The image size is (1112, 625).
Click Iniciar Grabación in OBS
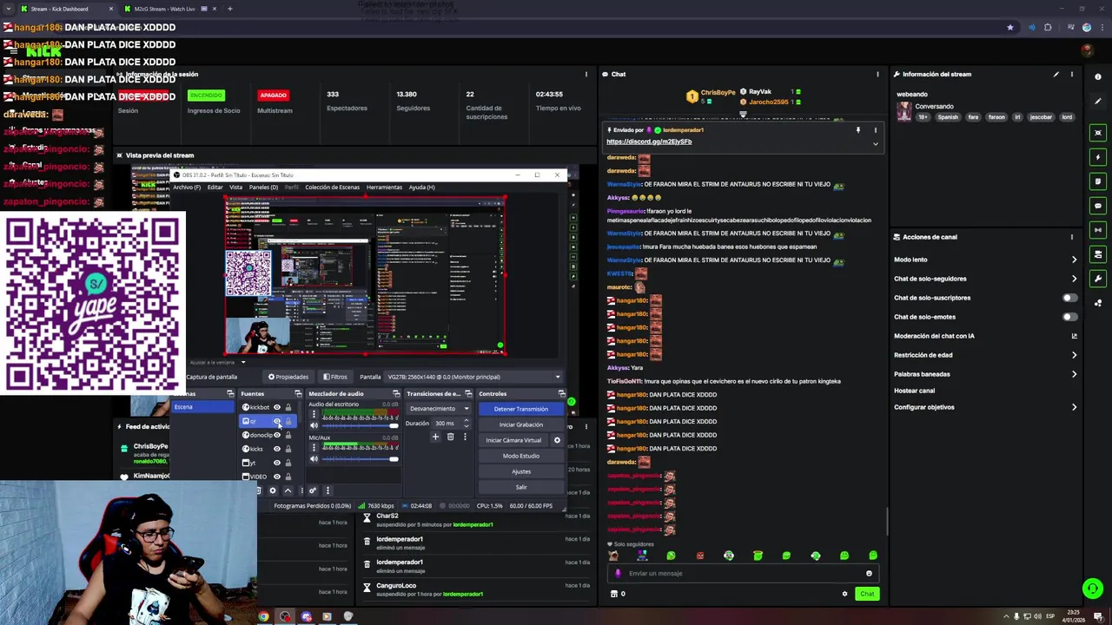click(x=520, y=424)
